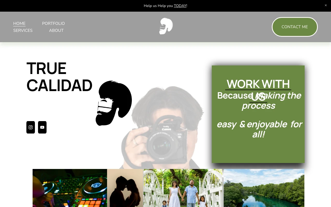
Task: Click the TRUE CALIDAD heading
Action: click(59, 77)
